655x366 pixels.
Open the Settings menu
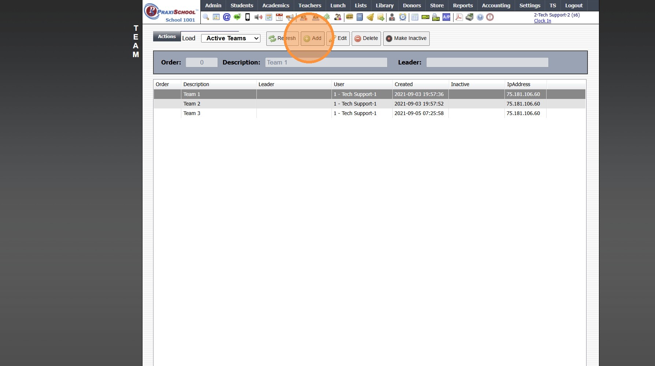point(530,5)
